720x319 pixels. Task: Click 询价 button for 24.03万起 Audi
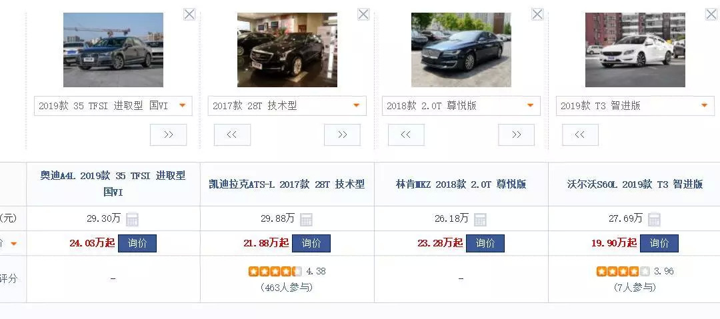click(137, 243)
